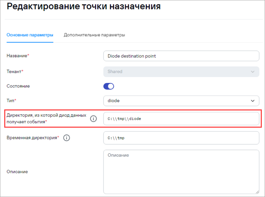Viewport: 265px width, 197px height.
Task: Click the Название field label
Action: pyautogui.click(x=18, y=56)
